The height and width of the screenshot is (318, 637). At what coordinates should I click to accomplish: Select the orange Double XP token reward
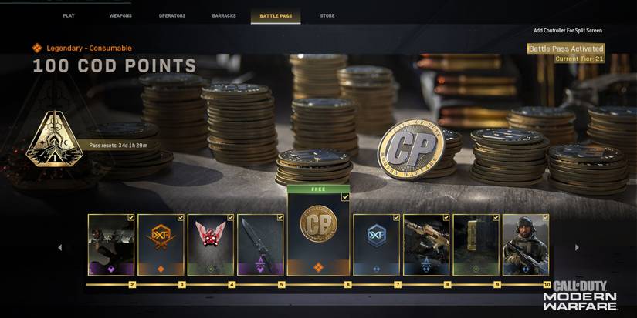161,245
